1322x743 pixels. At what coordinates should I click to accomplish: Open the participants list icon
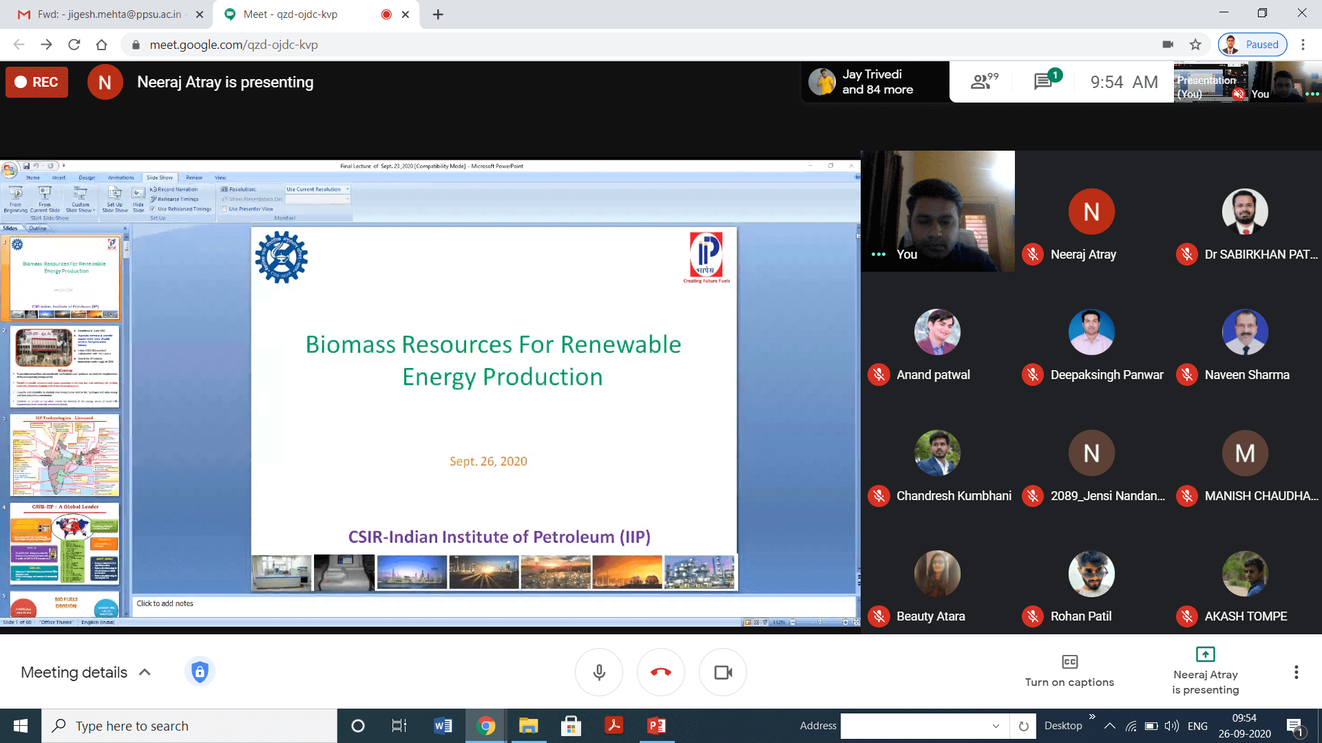pos(984,81)
